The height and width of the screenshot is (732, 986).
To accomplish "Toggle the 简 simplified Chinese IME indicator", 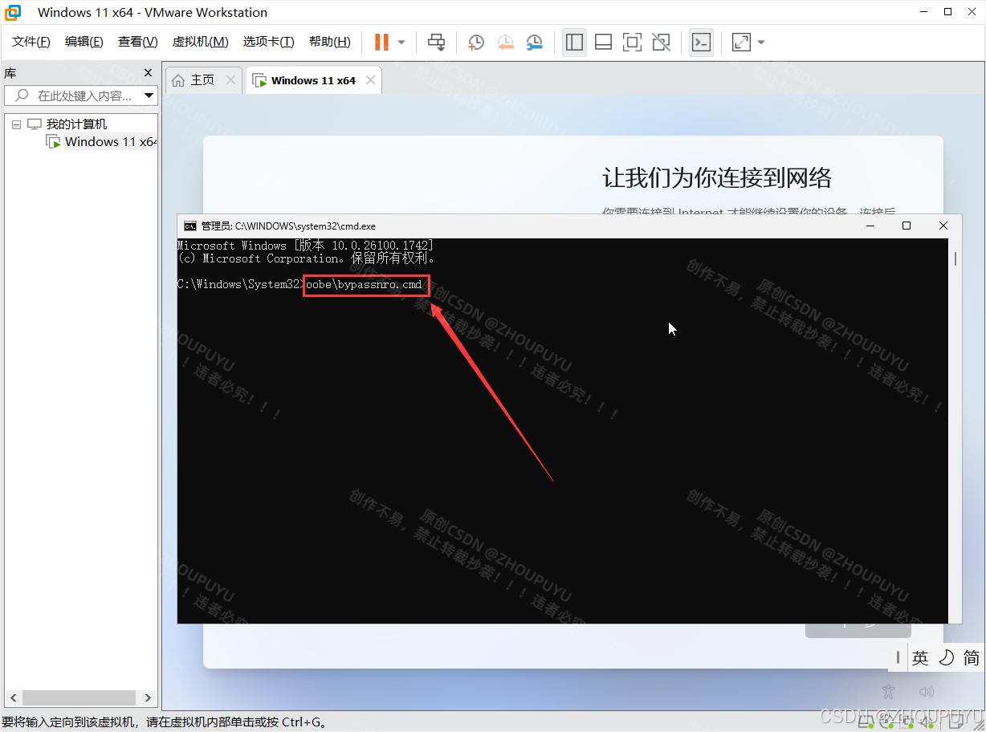I will pos(972,658).
